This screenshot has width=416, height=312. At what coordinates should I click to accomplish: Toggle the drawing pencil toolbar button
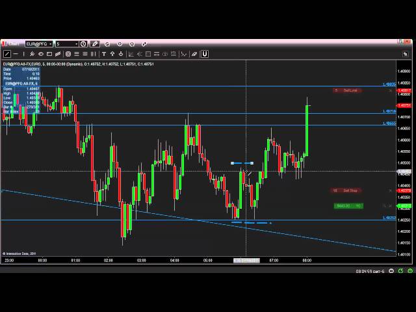pos(95,44)
